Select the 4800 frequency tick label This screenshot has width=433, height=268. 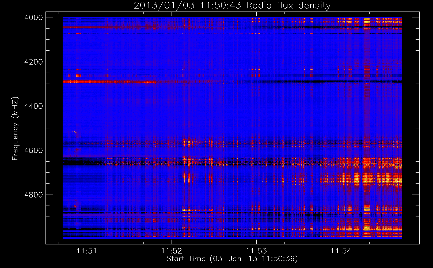point(33,195)
